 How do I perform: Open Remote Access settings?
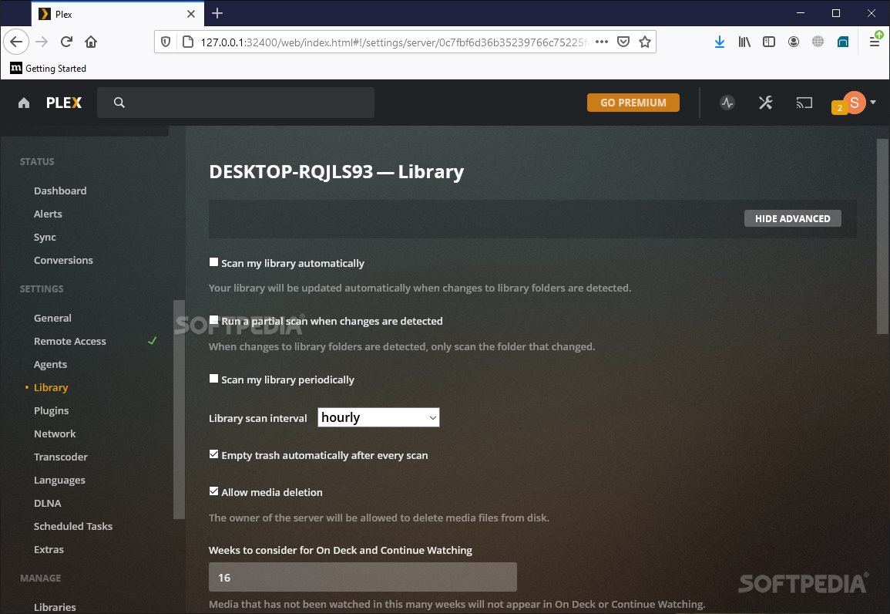(70, 342)
